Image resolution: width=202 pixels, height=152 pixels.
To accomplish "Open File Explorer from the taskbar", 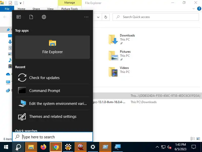I will click(31, 147).
